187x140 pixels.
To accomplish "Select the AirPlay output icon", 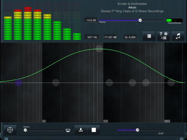I will (68, 130).
